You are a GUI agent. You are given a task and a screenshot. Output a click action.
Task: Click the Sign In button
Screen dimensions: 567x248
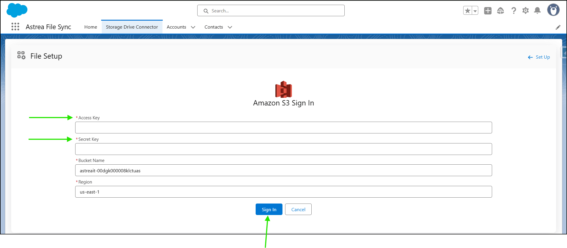pyautogui.click(x=269, y=209)
